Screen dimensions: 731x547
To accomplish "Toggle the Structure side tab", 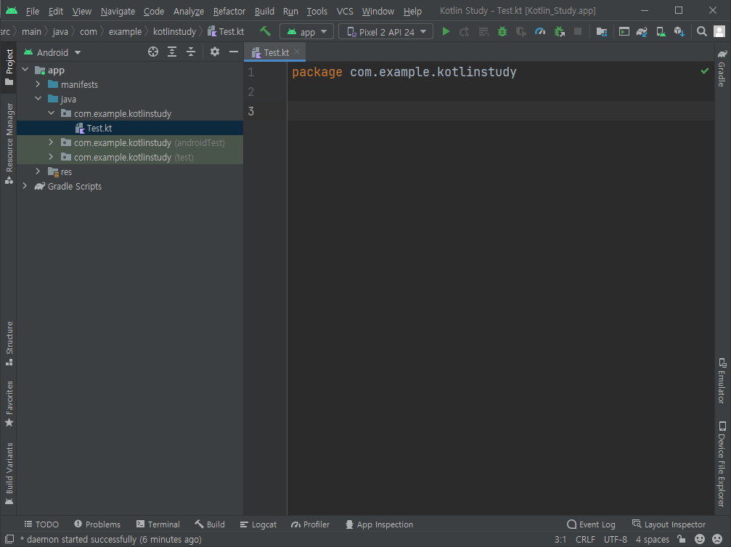I will pos(9,343).
